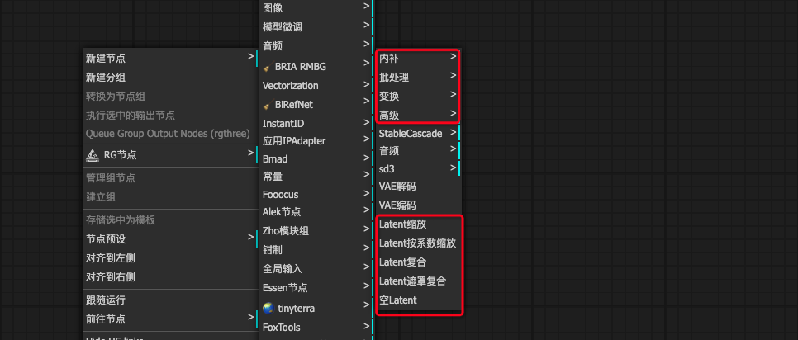Screen dimensions: 798x340
Task: Open the 全局输入 submenu
Action: [x=316, y=269]
